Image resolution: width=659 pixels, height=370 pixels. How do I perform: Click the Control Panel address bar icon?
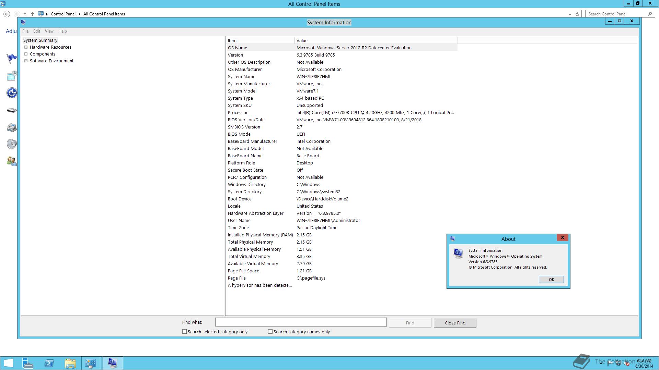click(41, 14)
